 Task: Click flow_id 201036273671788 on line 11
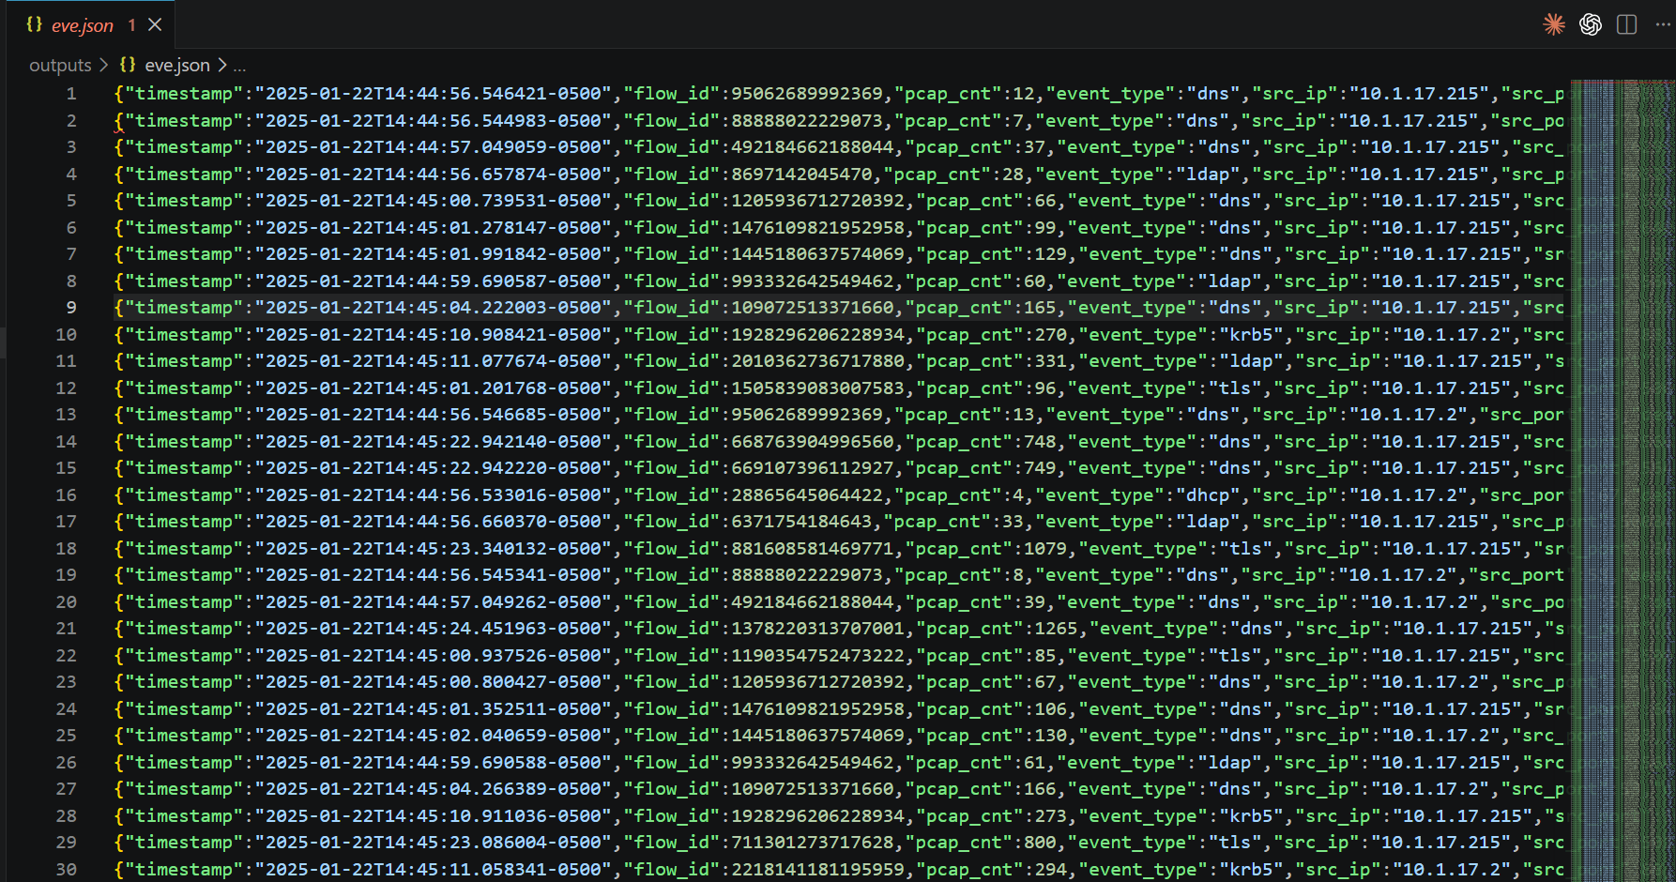coord(818,361)
